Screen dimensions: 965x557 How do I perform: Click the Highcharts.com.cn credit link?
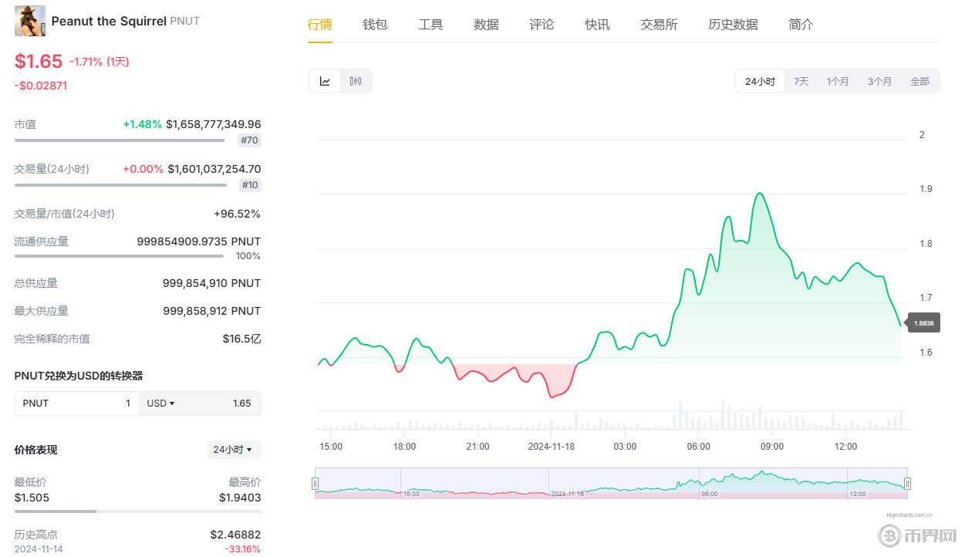[x=909, y=515]
